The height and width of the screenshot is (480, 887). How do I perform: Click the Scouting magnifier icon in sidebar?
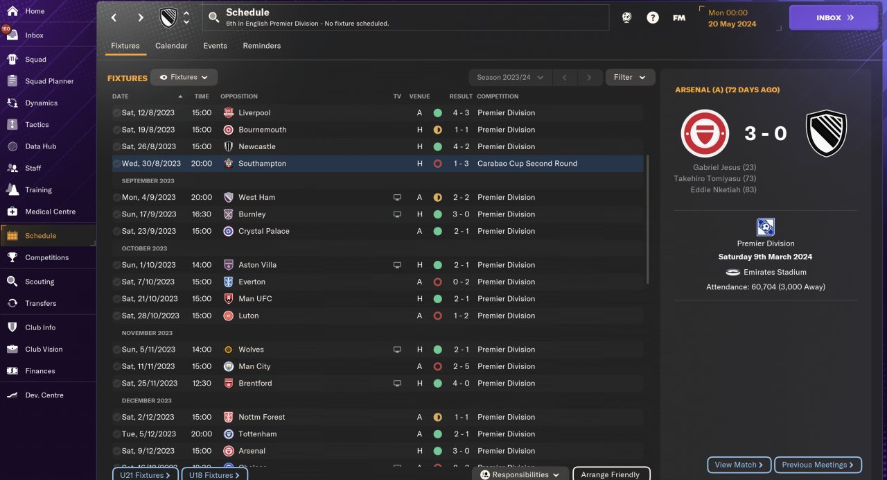[12, 282]
